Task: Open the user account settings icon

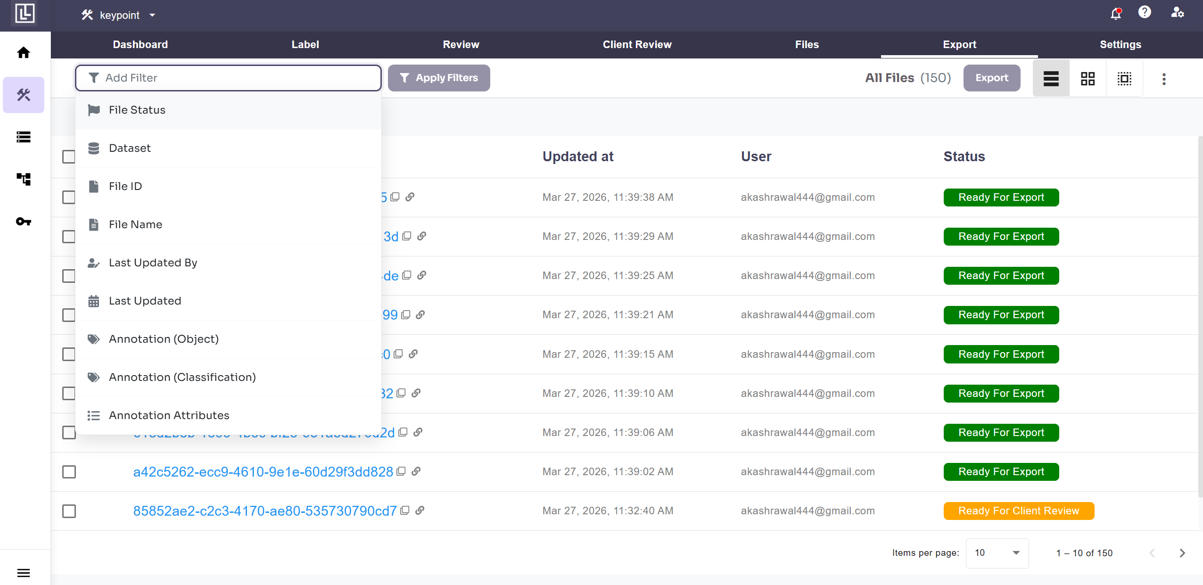Action: pyautogui.click(x=1177, y=13)
